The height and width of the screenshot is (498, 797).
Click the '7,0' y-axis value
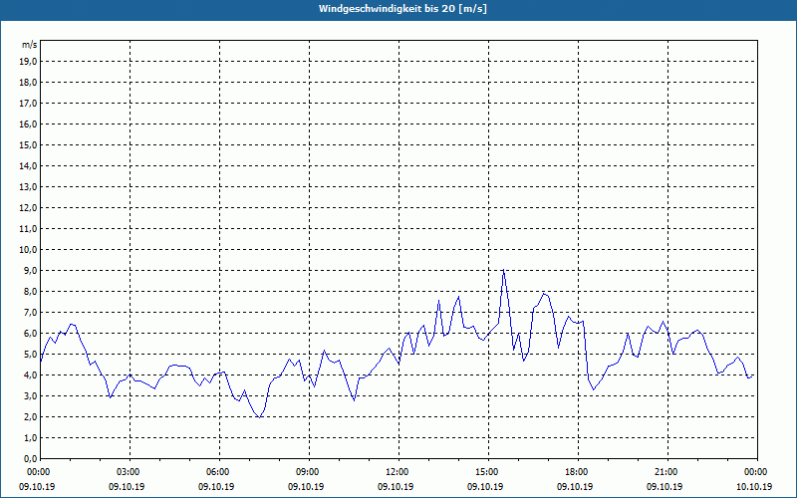(31, 313)
